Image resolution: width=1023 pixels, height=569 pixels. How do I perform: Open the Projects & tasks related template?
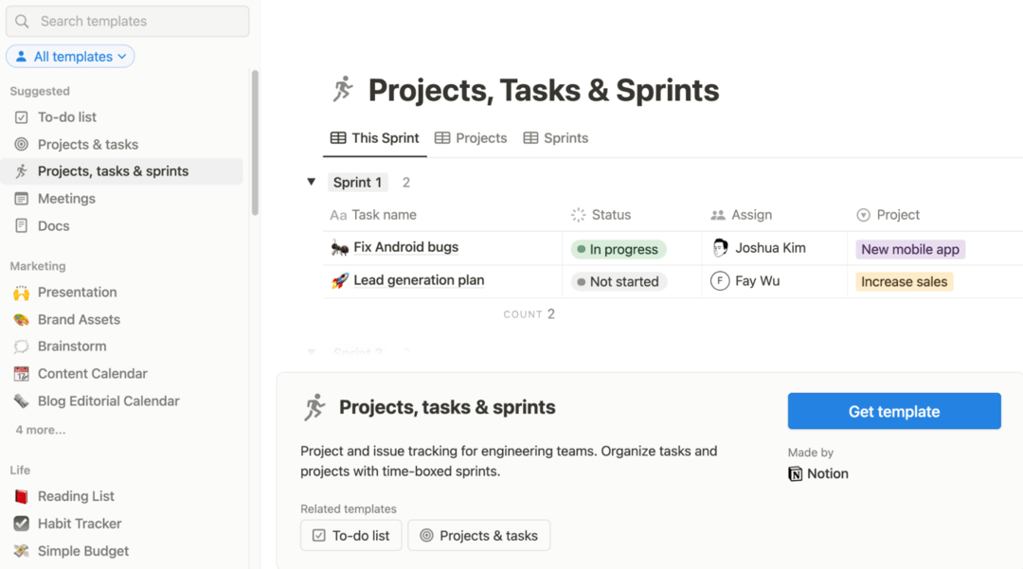478,536
